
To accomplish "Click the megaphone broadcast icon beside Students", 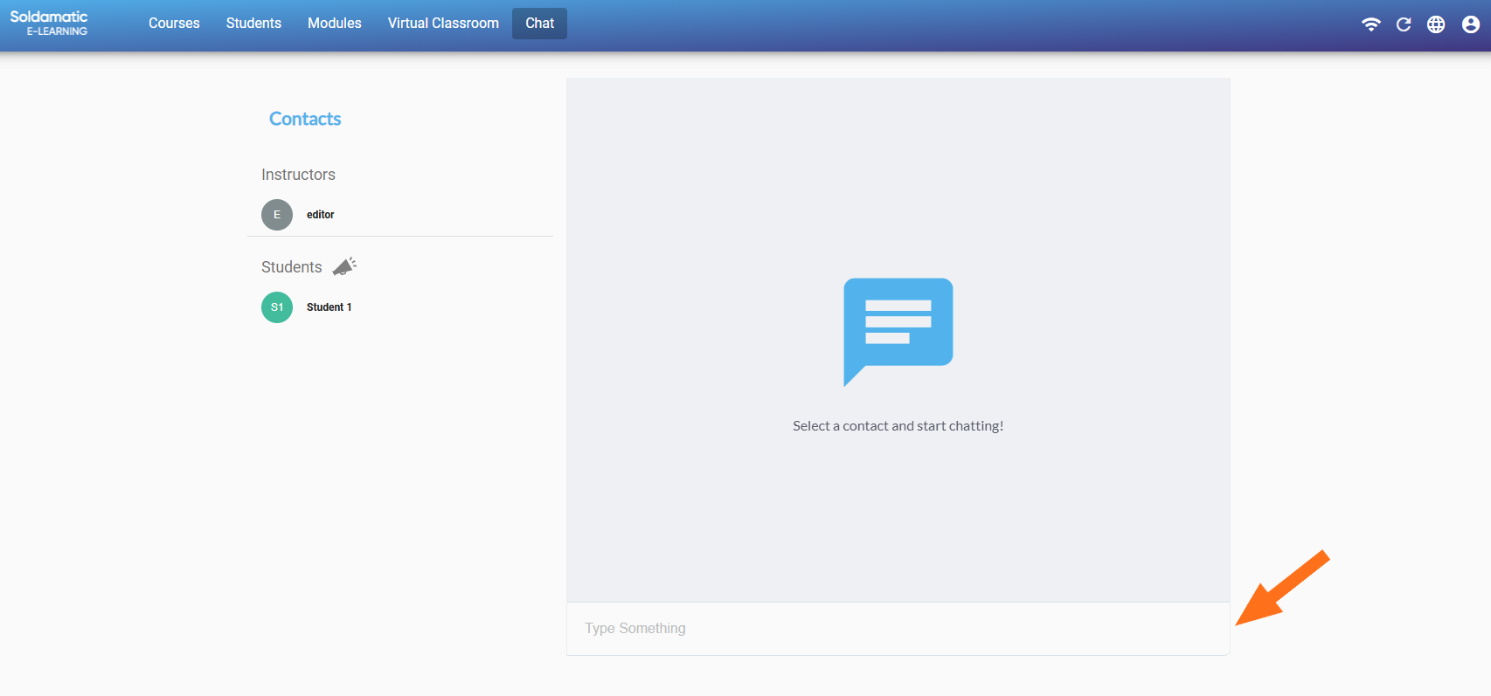I will tap(344, 266).
